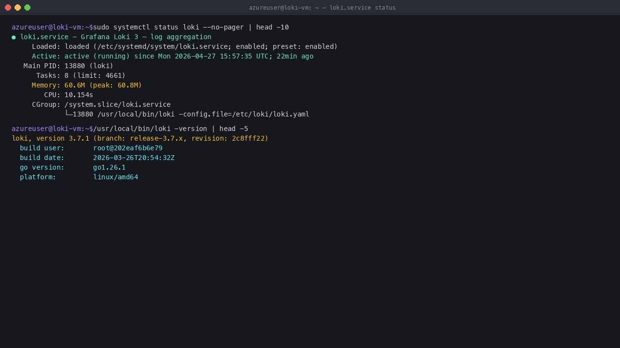Click 'revision: 2c8fff22)' text

pyautogui.click(x=230, y=138)
